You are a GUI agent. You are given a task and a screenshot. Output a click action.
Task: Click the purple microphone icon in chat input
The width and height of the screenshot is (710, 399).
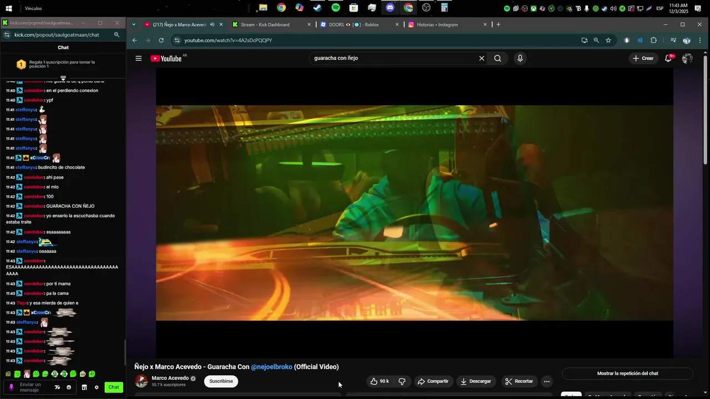12,387
